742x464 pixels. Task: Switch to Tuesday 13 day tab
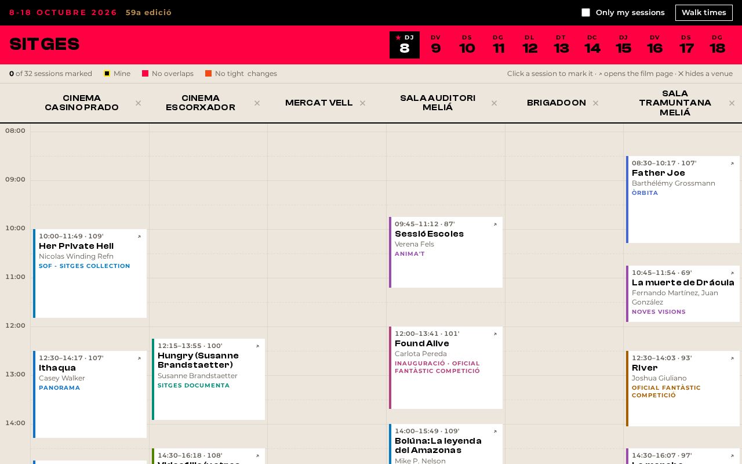click(561, 45)
